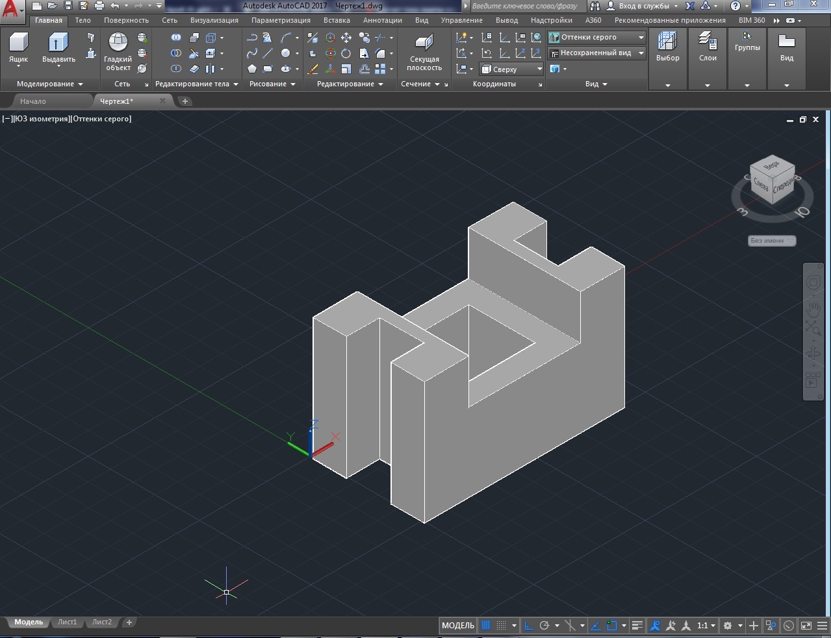Click the МОДЕЛЬ status bar button
Viewport: 831px width, 638px height.
[x=458, y=626]
